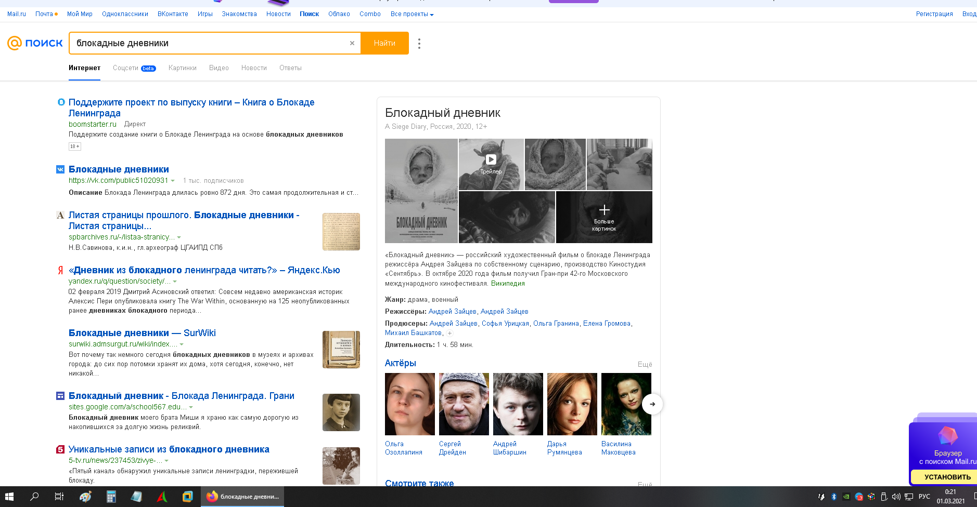Viewport: 977px width, 507px height.
Task: Open the Поддержите проект по выпуску книги ad
Action: 191,108
